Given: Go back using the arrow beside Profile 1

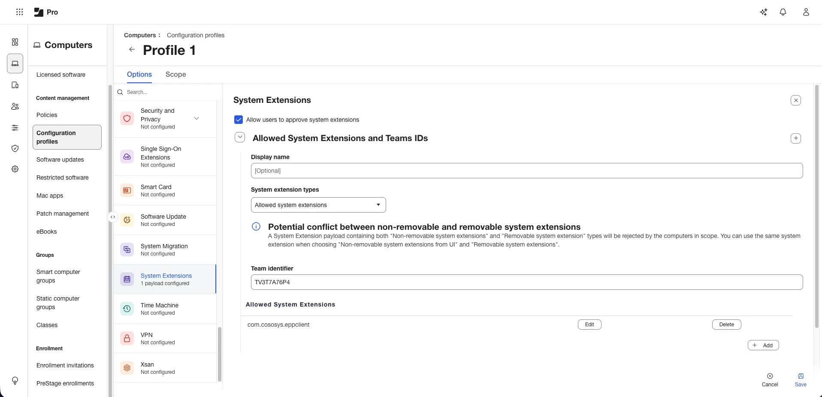Looking at the screenshot, I should point(132,50).
